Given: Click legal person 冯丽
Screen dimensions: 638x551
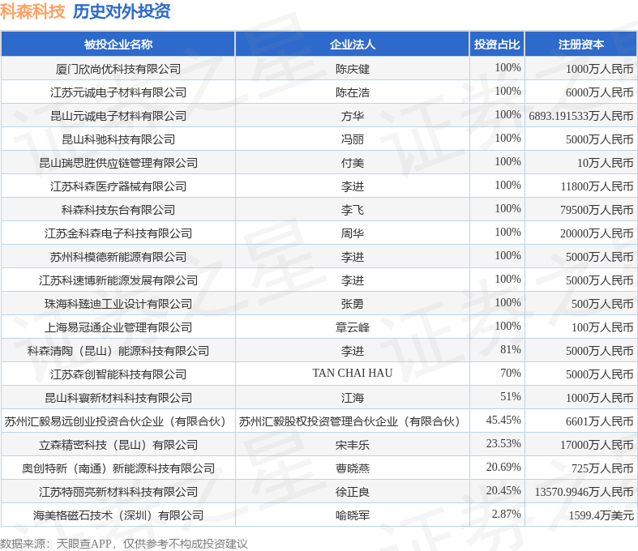Looking at the screenshot, I should pos(353,139).
